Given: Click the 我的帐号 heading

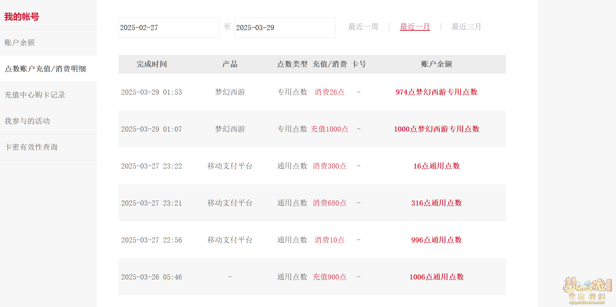Looking at the screenshot, I should pyautogui.click(x=22, y=17).
